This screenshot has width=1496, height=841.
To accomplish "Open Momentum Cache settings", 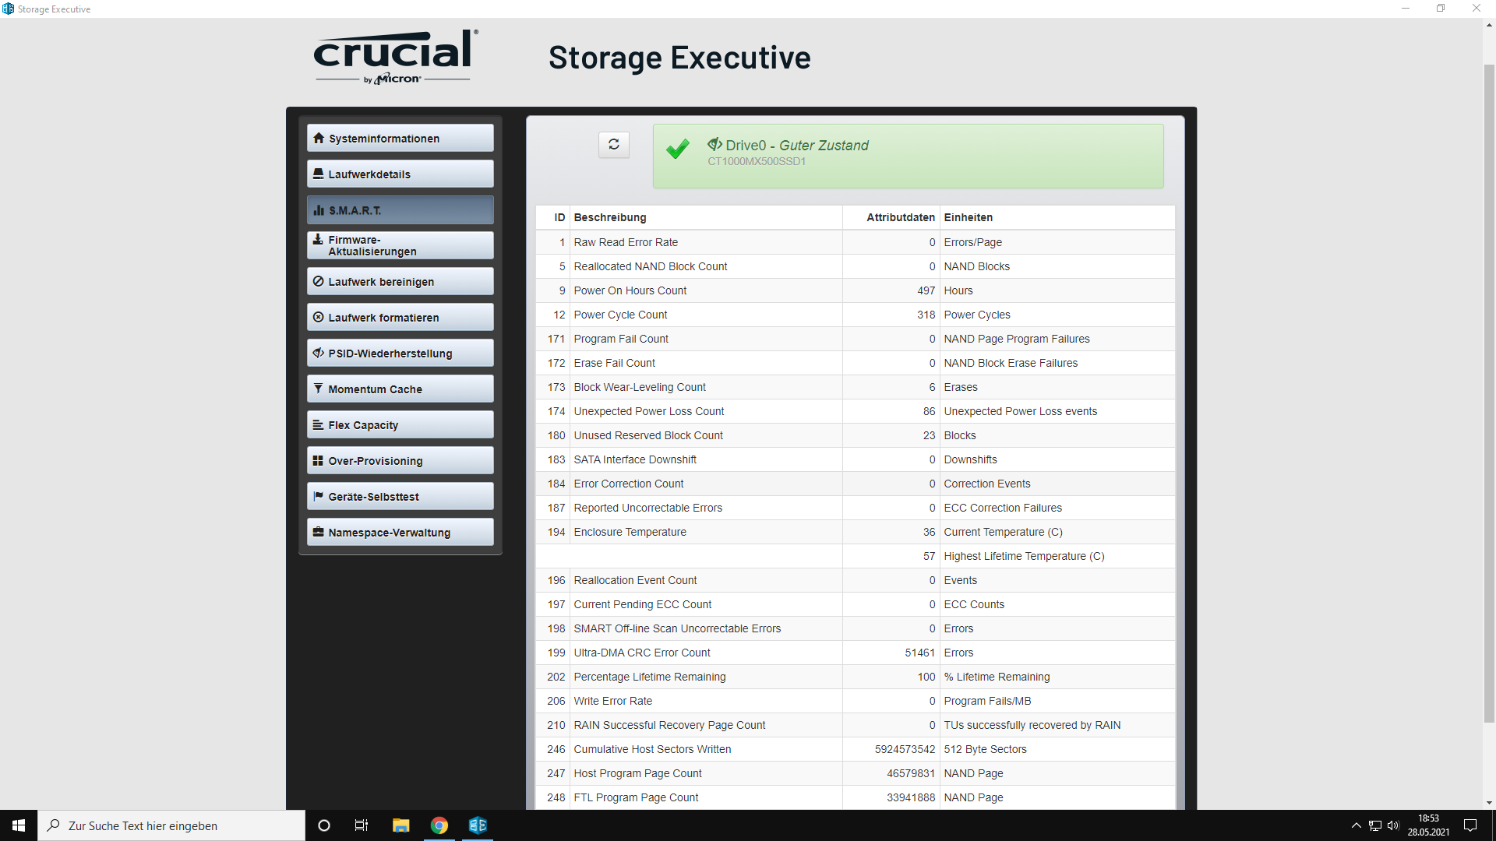I will (x=400, y=389).
